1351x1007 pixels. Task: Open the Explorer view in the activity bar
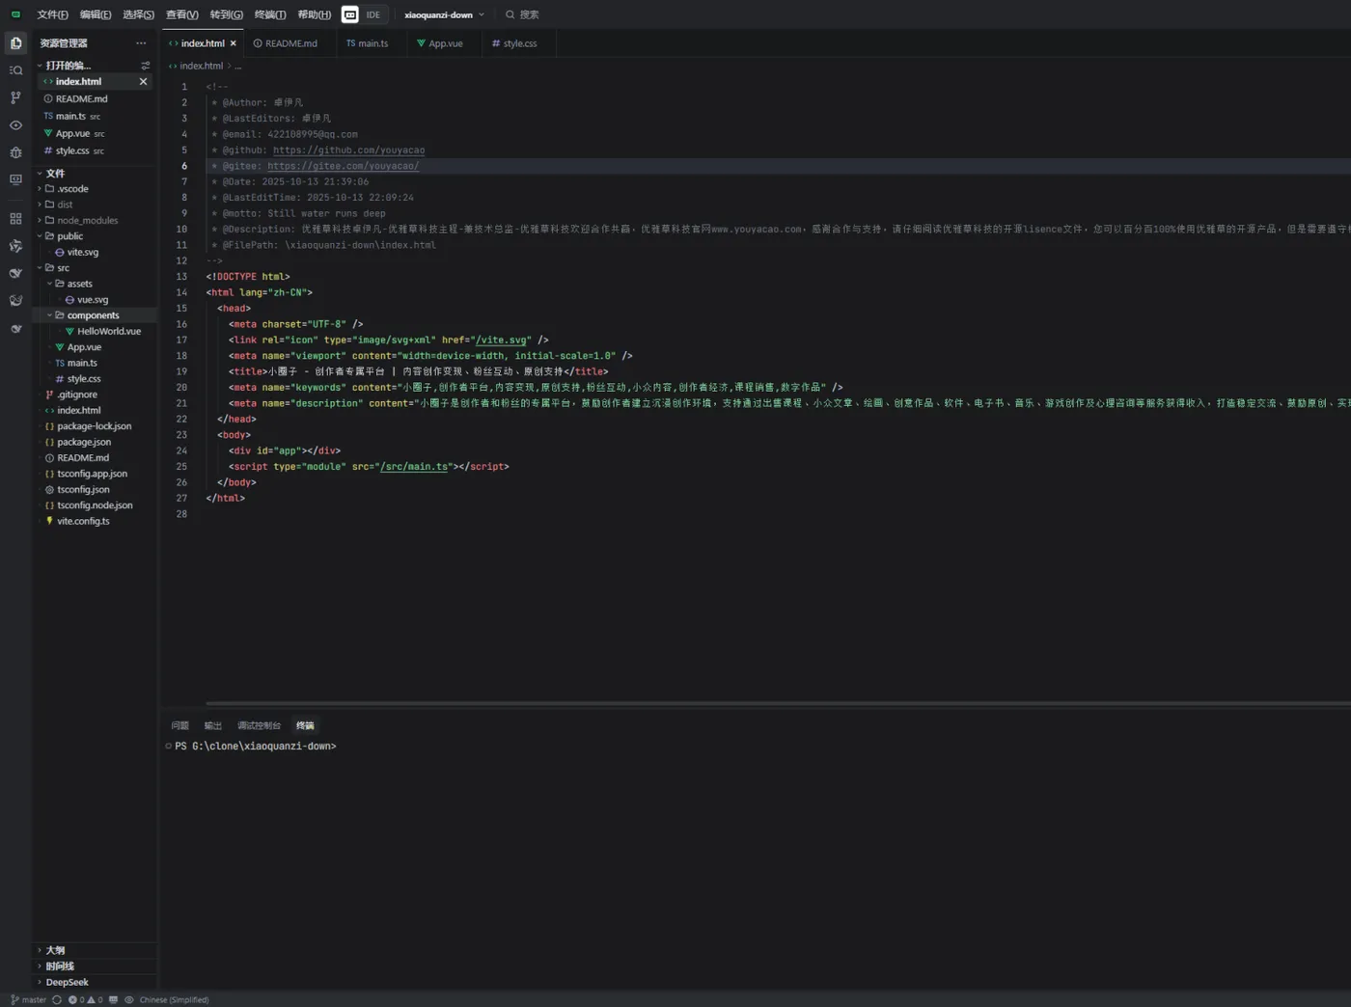15,43
